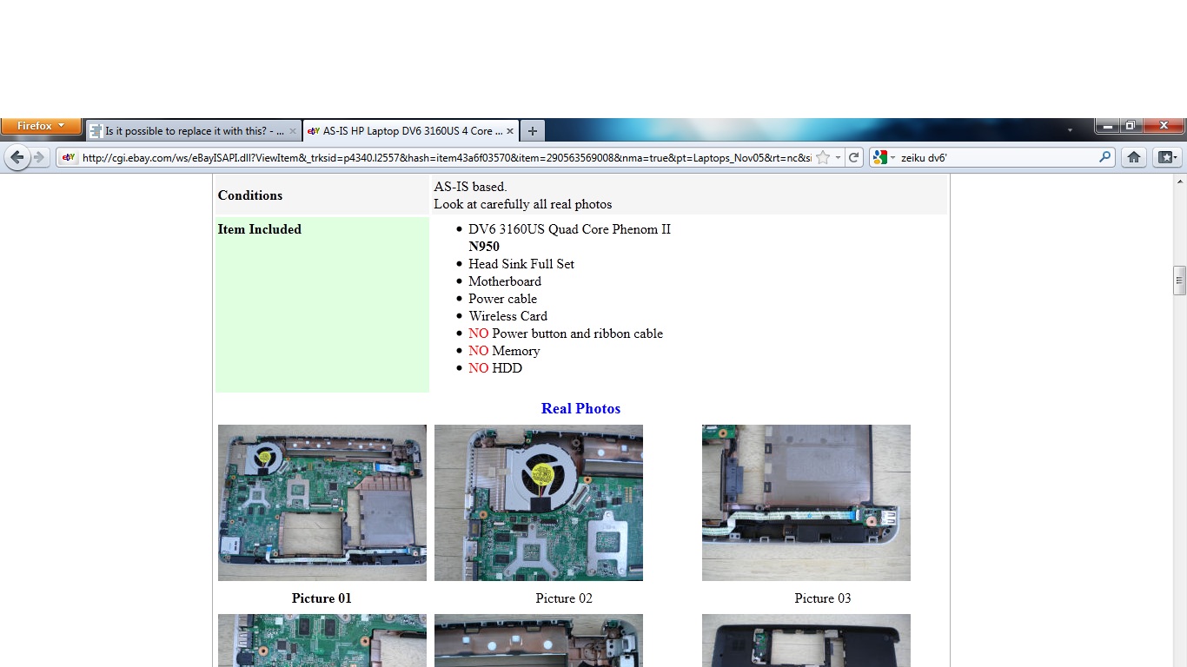Click the 'NO Memory' list item
Image resolution: width=1187 pixels, height=667 pixels.
pyautogui.click(x=504, y=351)
